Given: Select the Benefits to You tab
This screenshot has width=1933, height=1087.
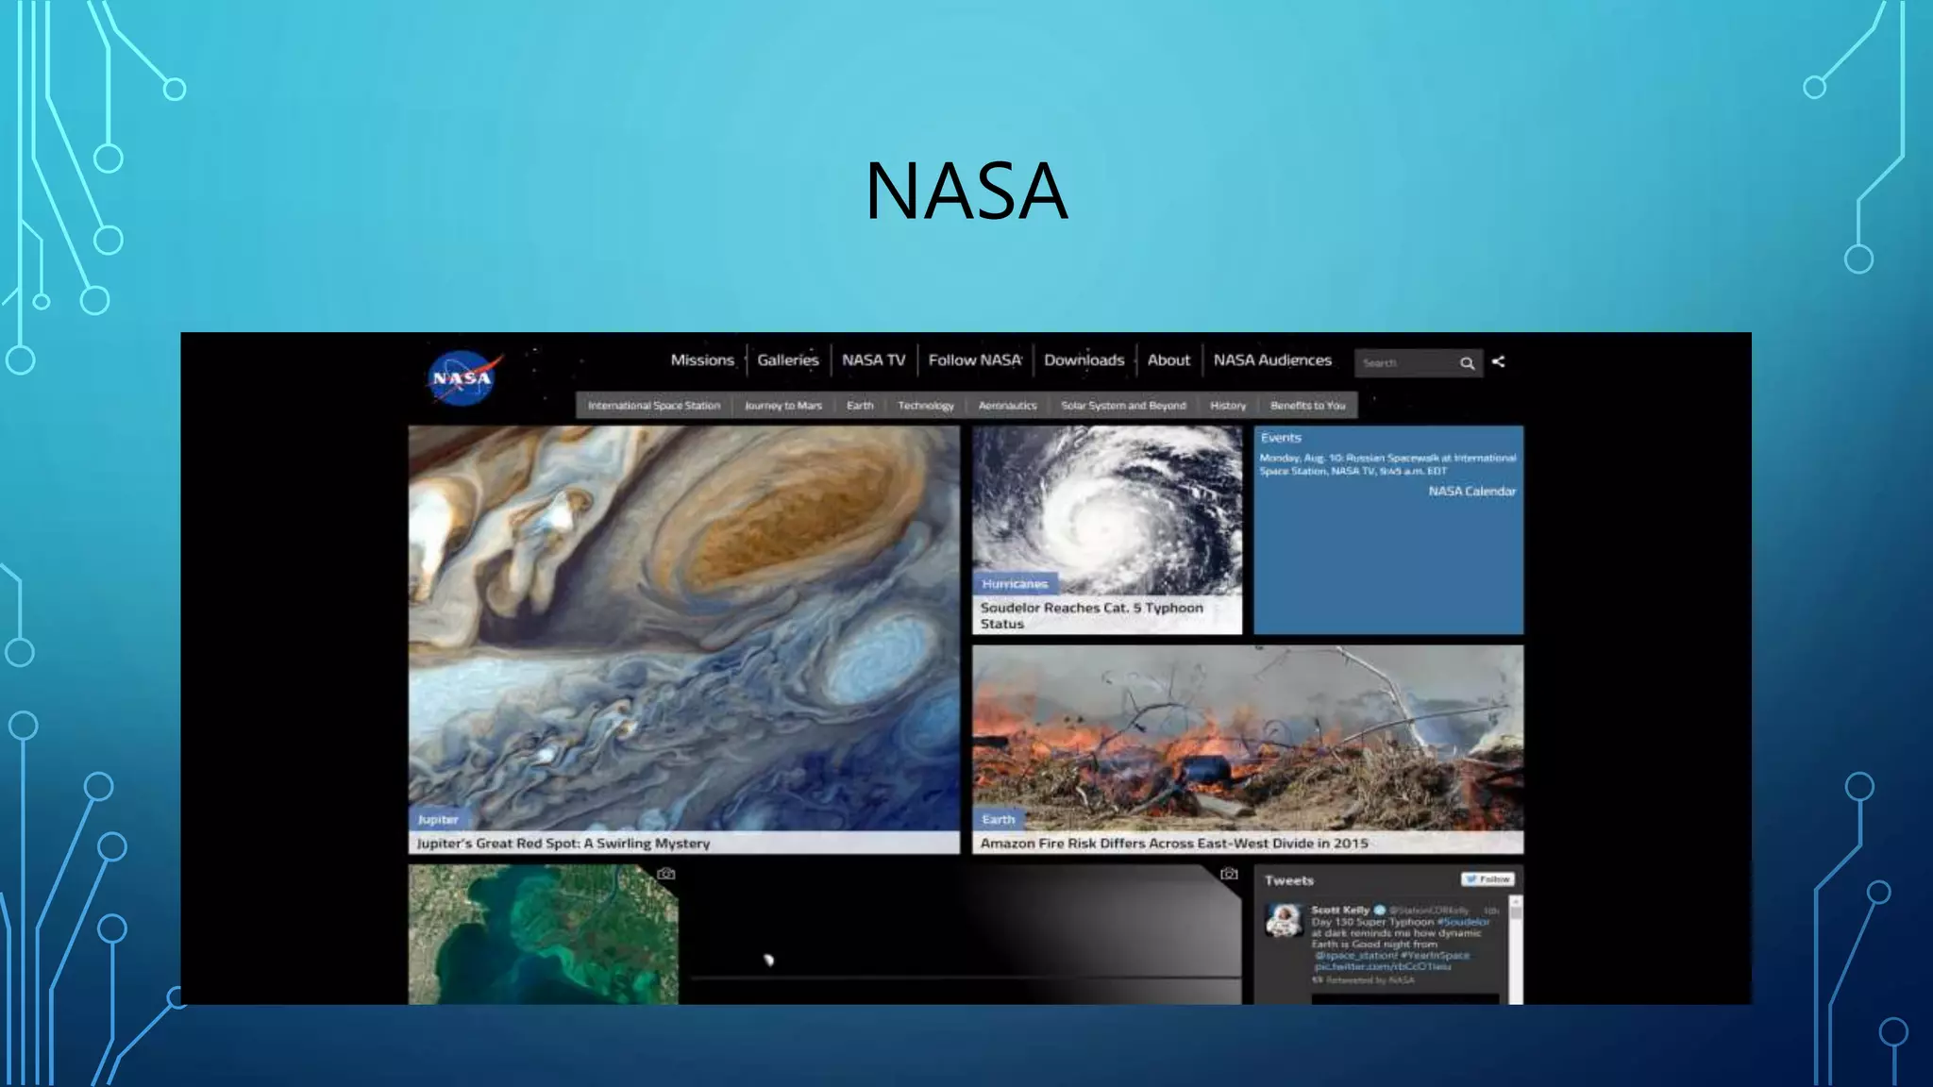Looking at the screenshot, I should [x=1308, y=406].
